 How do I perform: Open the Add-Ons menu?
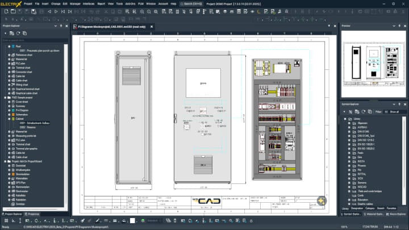[130, 3]
